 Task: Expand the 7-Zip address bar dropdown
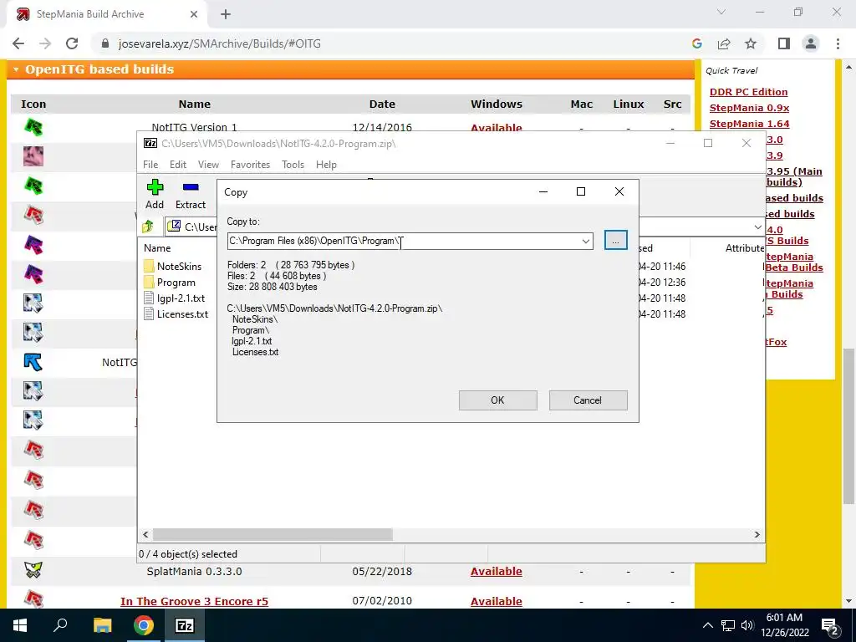tap(757, 227)
